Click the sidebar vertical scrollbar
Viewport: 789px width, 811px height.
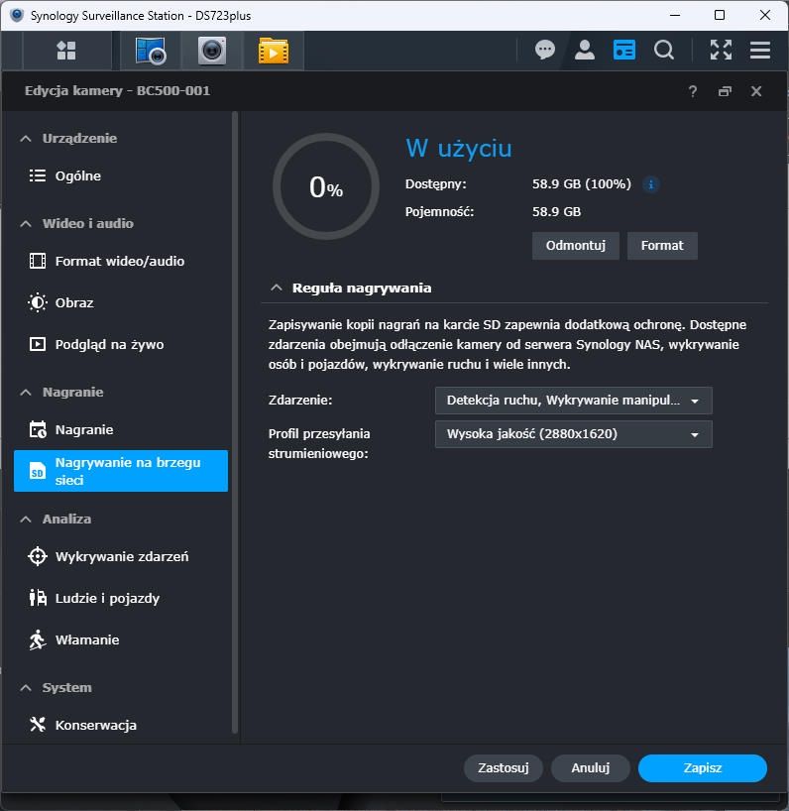click(235, 421)
